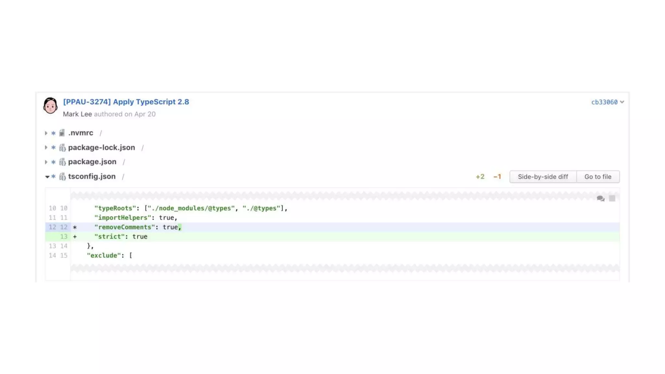This screenshot has width=665, height=374.
Task: Click Mark Lee's avatar image
Action: pos(50,106)
